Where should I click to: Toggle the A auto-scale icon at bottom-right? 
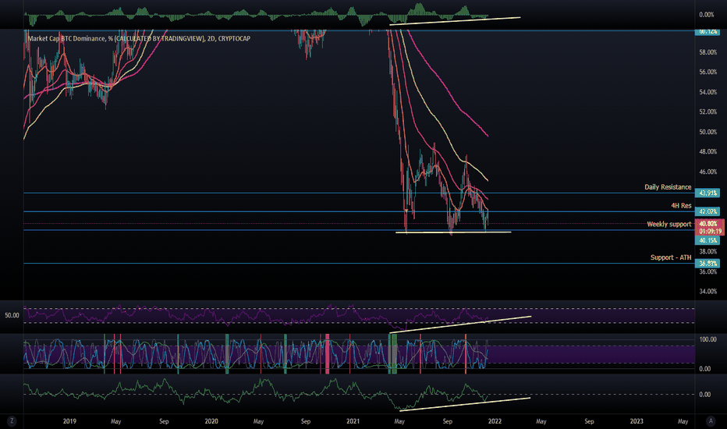click(x=711, y=421)
